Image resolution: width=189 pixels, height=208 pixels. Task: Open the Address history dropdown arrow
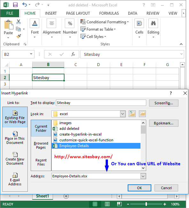(143, 176)
